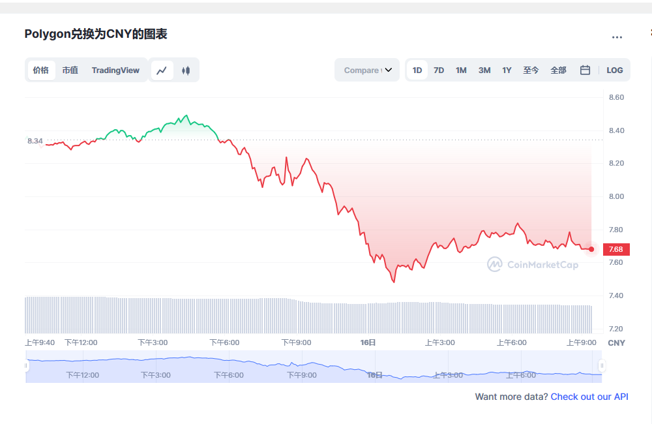The image size is (652, 424).
Task: Switch to candlestick chart icon
Action: pos(186,70)
